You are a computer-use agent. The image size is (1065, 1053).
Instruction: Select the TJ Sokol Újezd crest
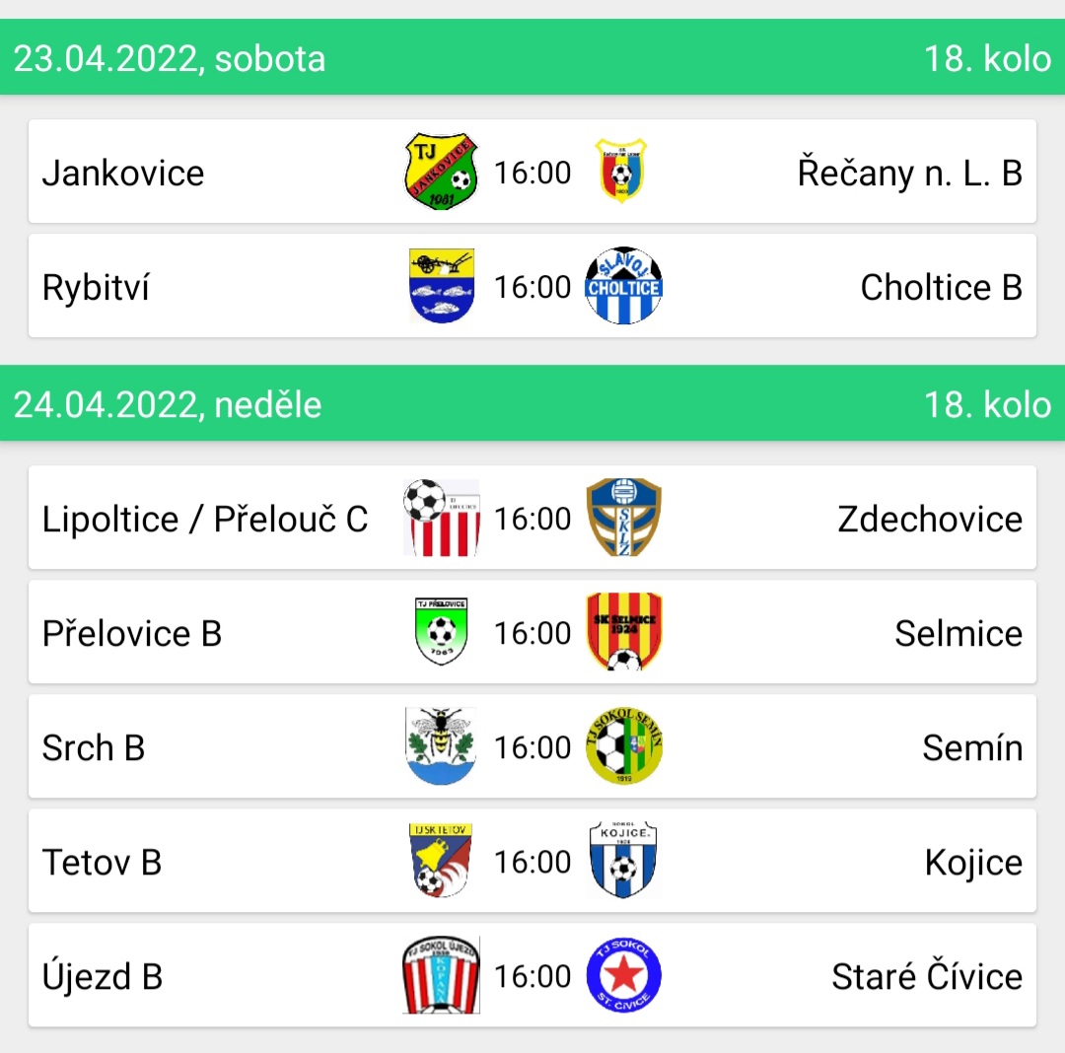[442, 975]
